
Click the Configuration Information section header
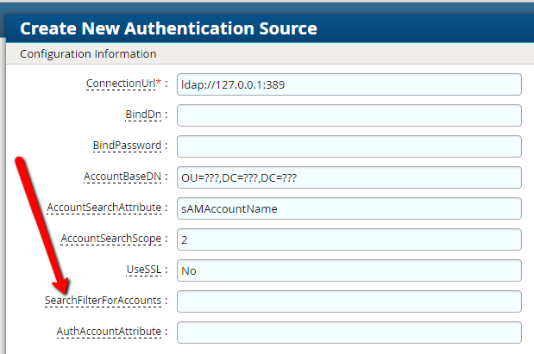[88, 53]
